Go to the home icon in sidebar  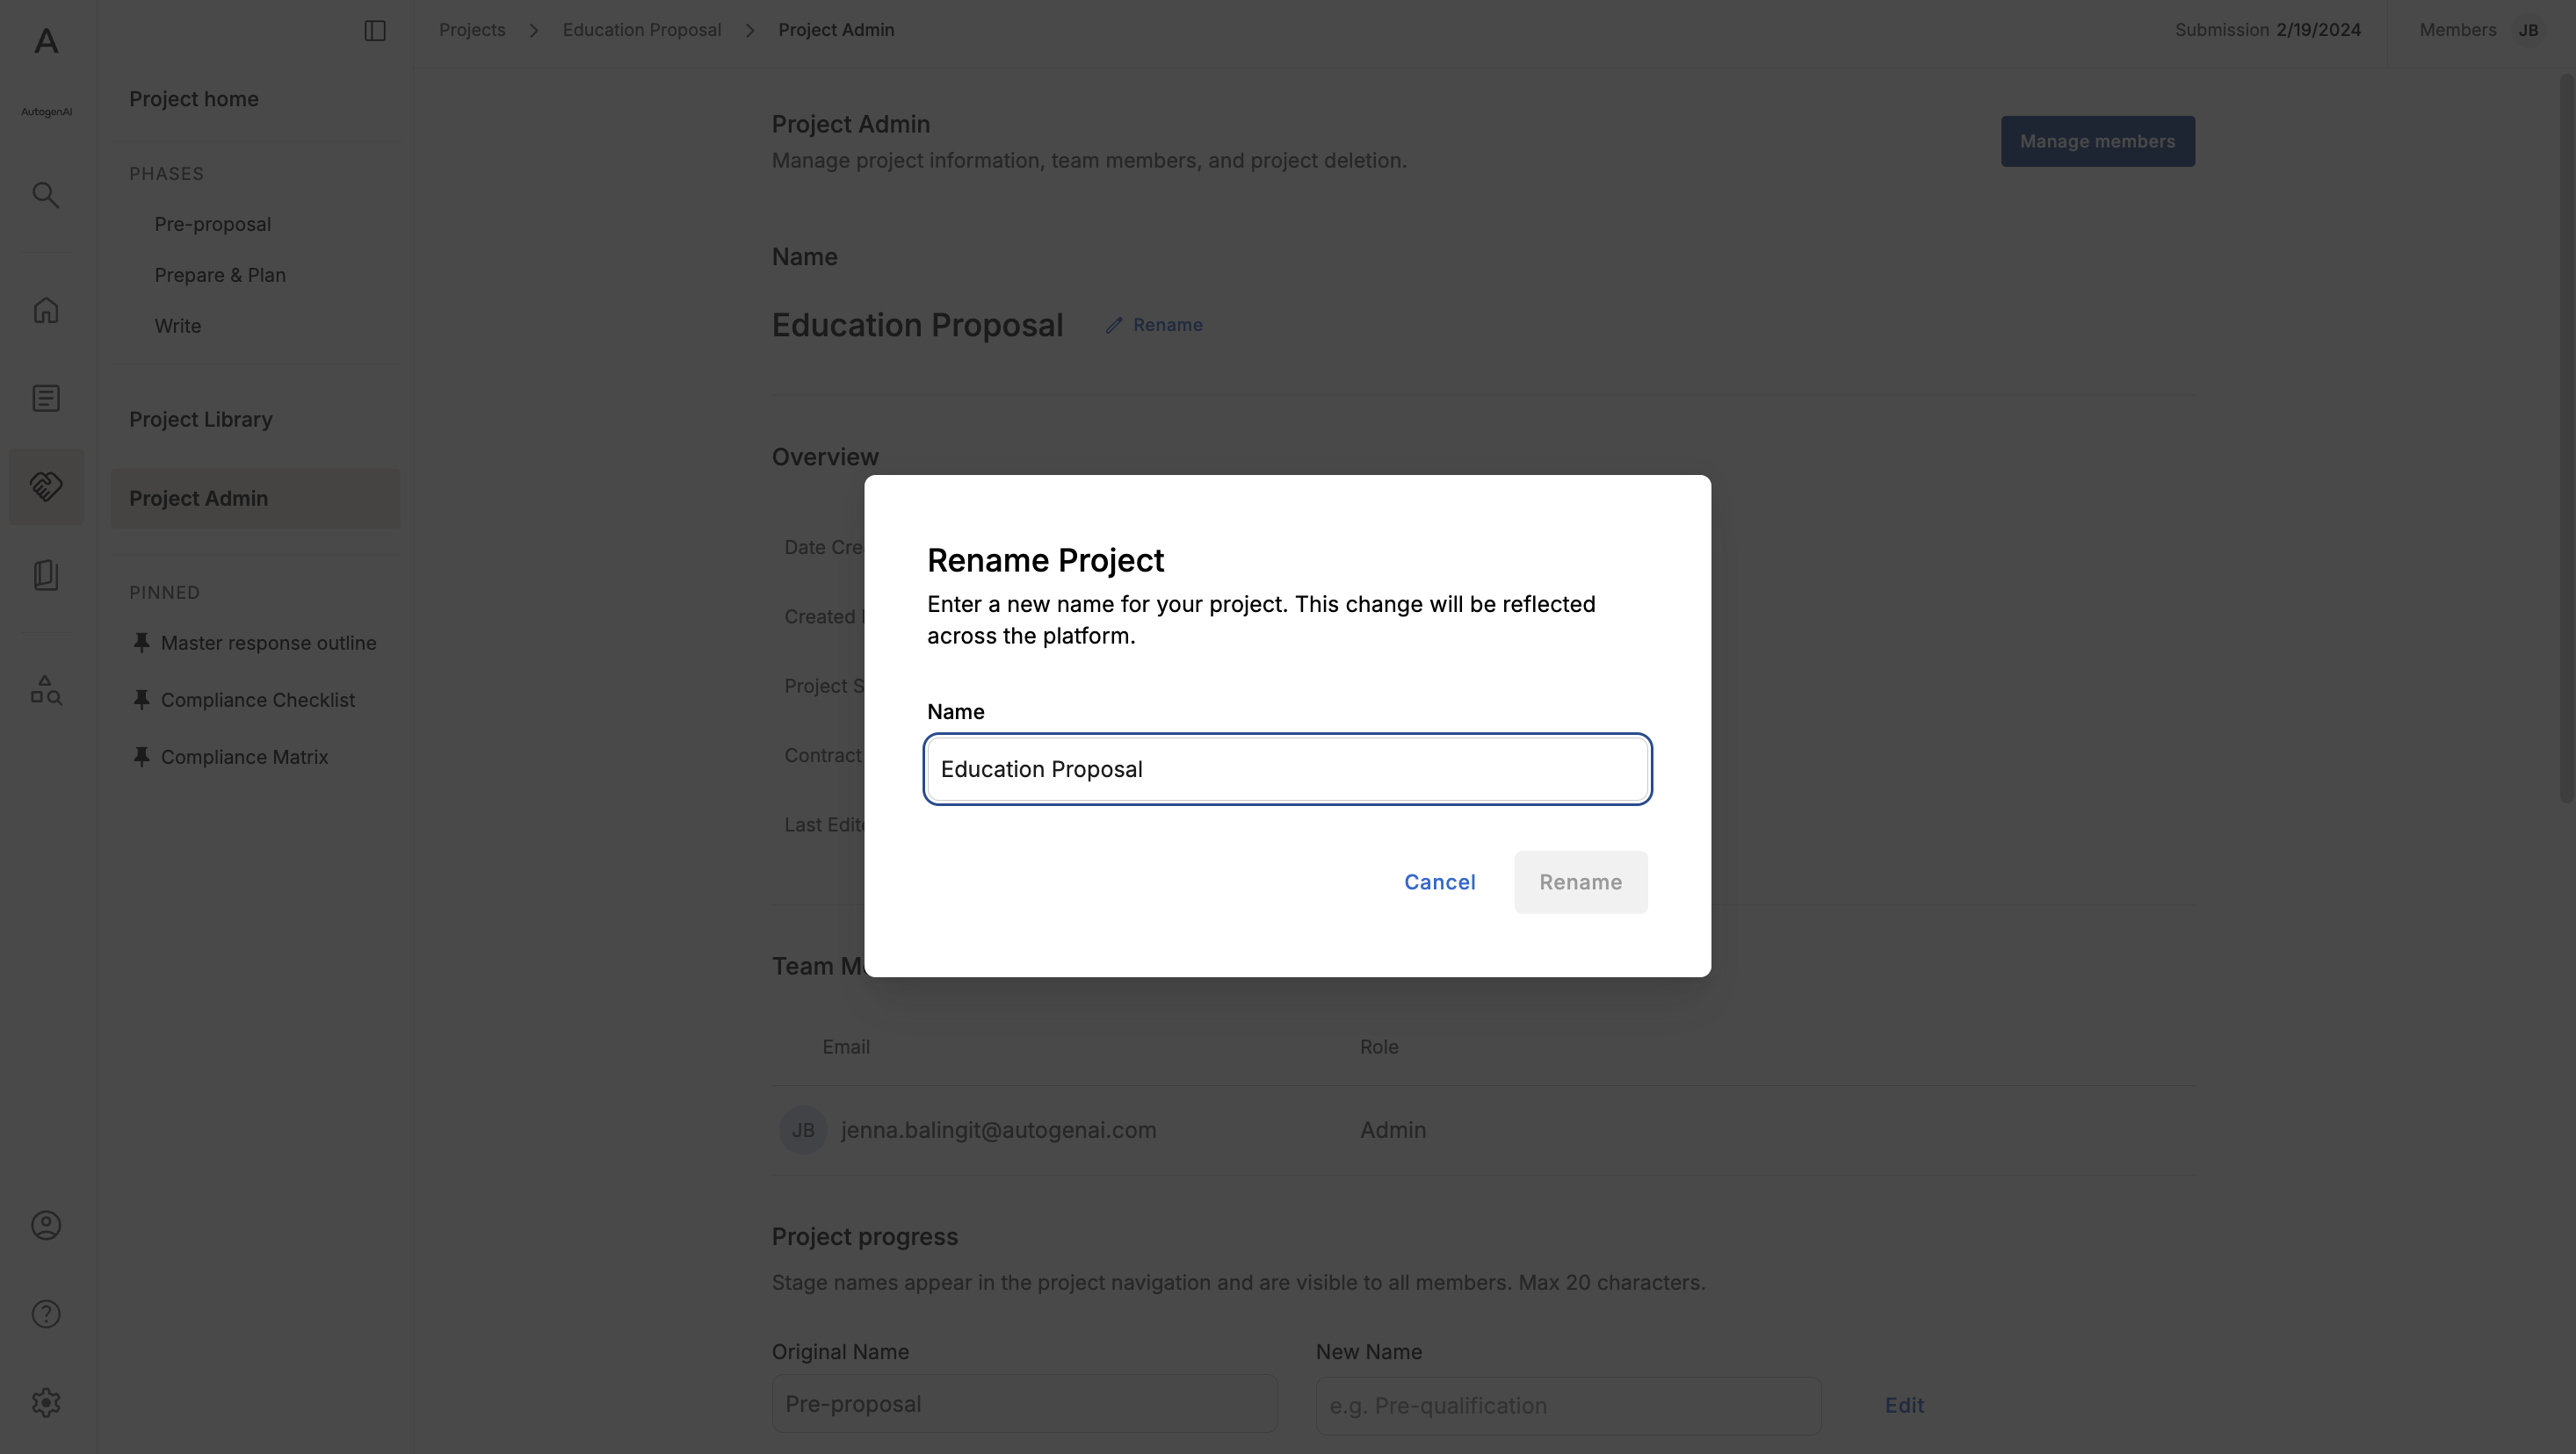click(46, 310)
